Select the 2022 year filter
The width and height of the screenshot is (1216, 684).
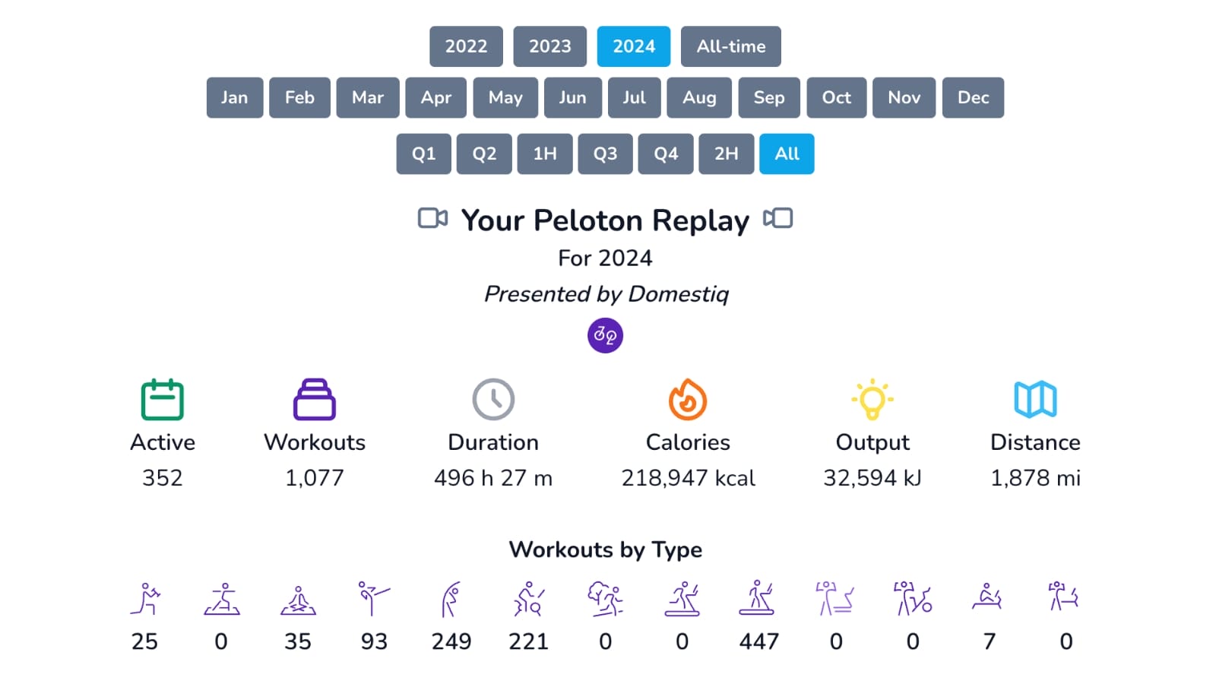tap(466, 46)
